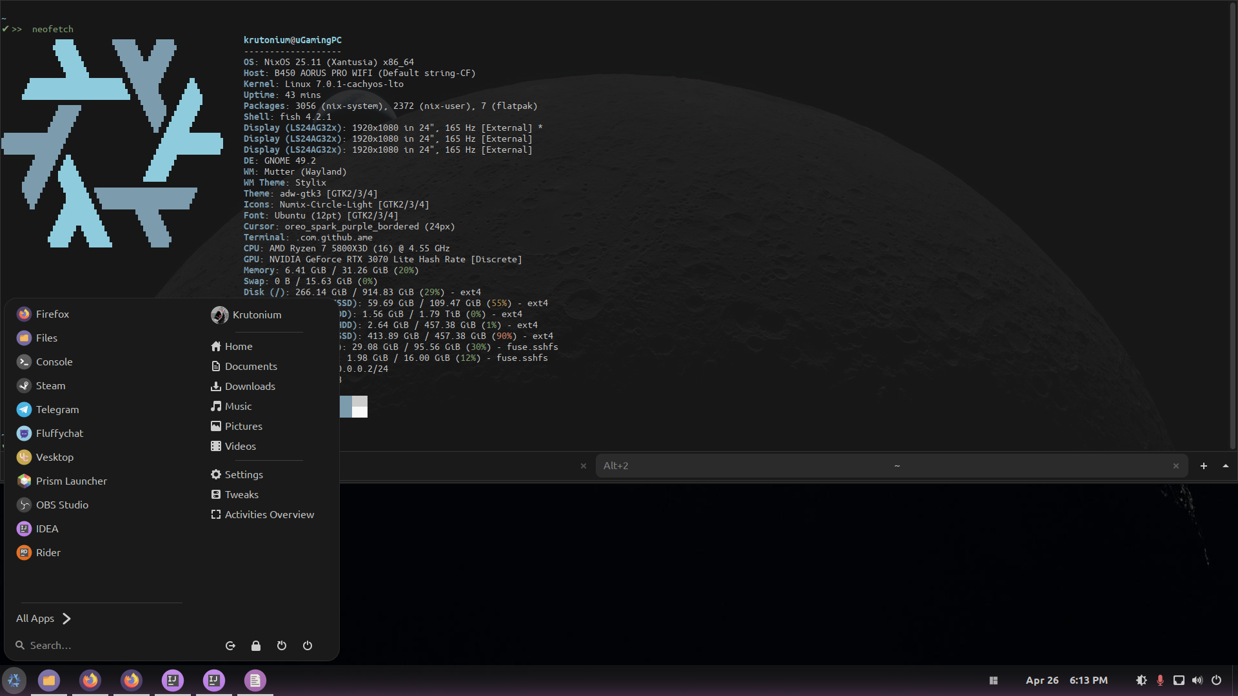The height and width of the screenshot is (696, 1238).
Task: Click the terminal's vertical scrollbar
Action: [1233, 226]
